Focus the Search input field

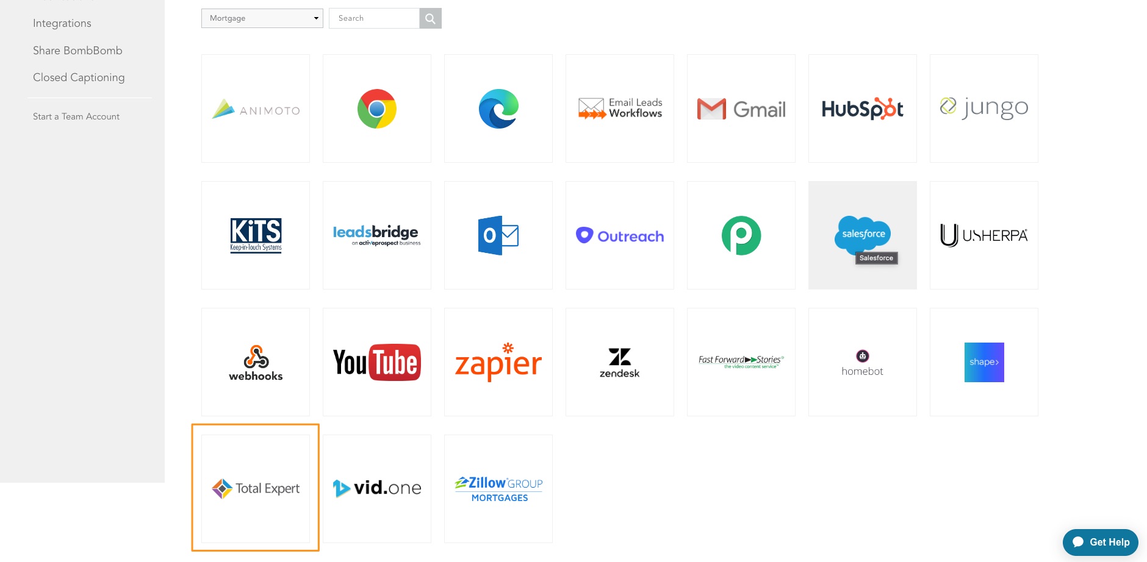point(374,18)
